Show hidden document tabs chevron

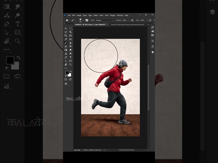(148, 24)
